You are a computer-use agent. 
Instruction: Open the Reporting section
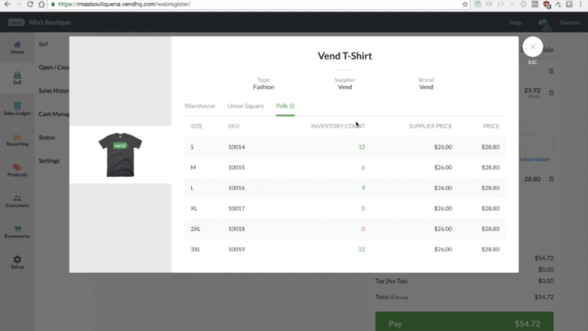(17, 138)
